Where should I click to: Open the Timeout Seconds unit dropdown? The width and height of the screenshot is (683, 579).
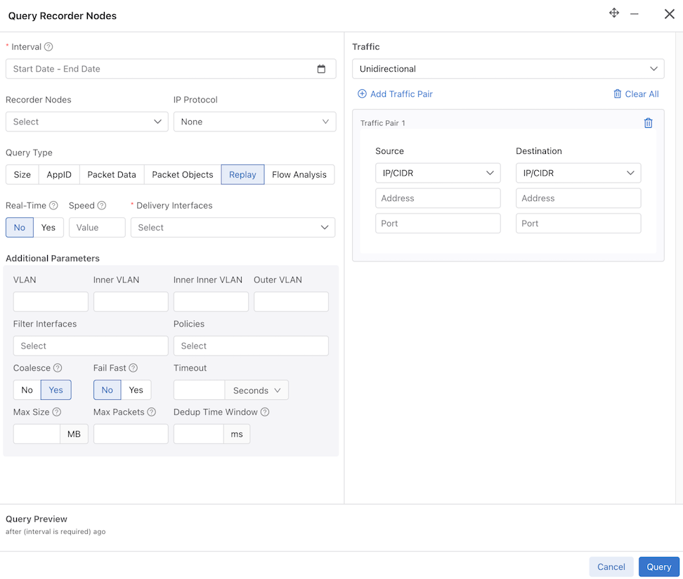tap(256, 390)
